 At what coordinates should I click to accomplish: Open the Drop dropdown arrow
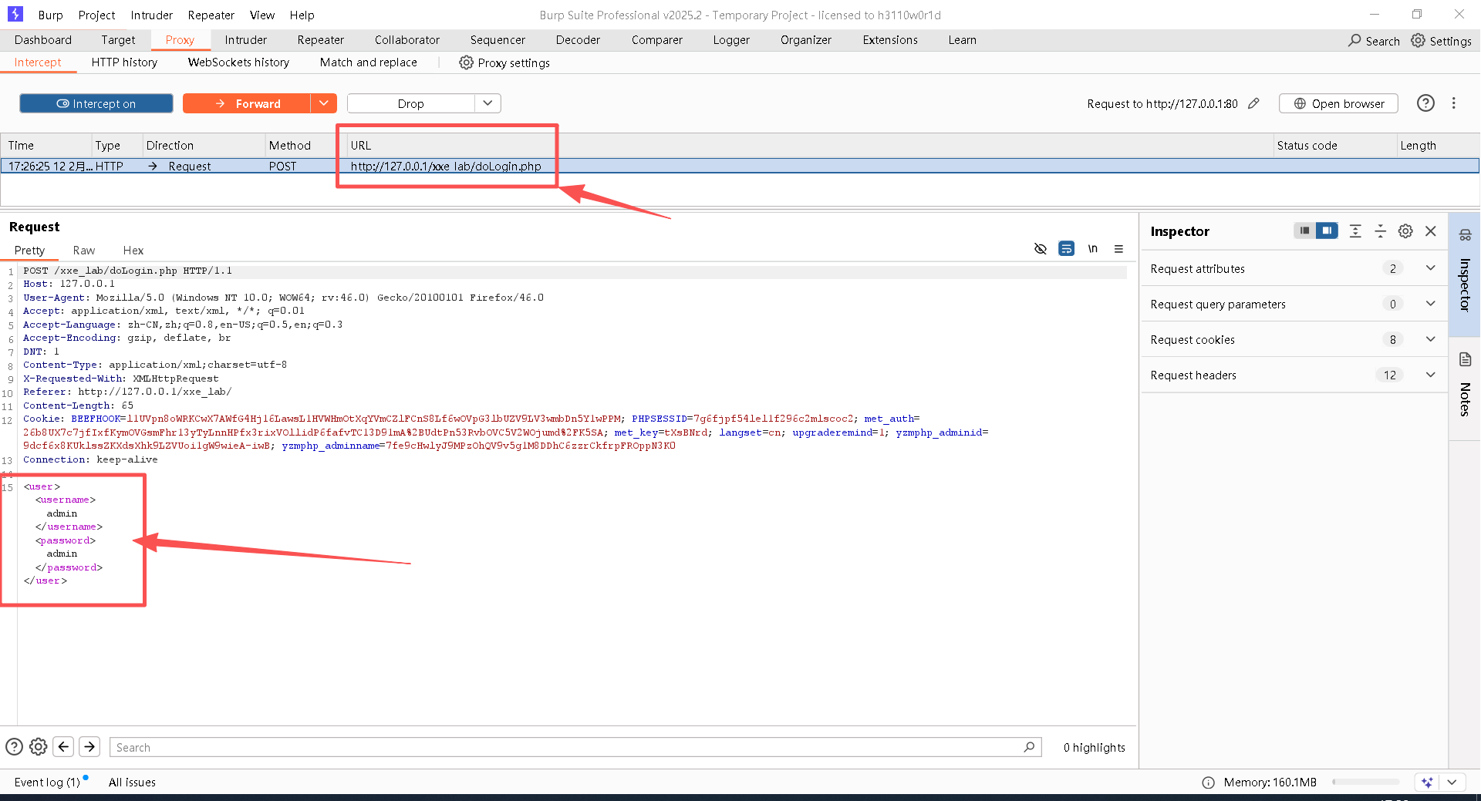(487, 103)
